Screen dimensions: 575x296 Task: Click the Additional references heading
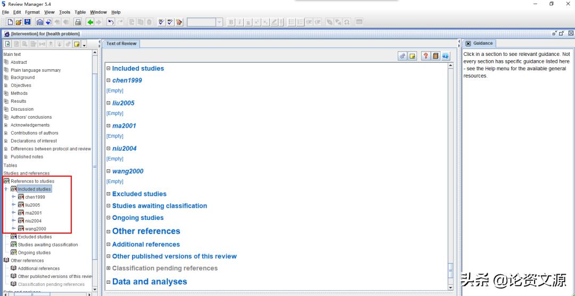tap(146, 244)
